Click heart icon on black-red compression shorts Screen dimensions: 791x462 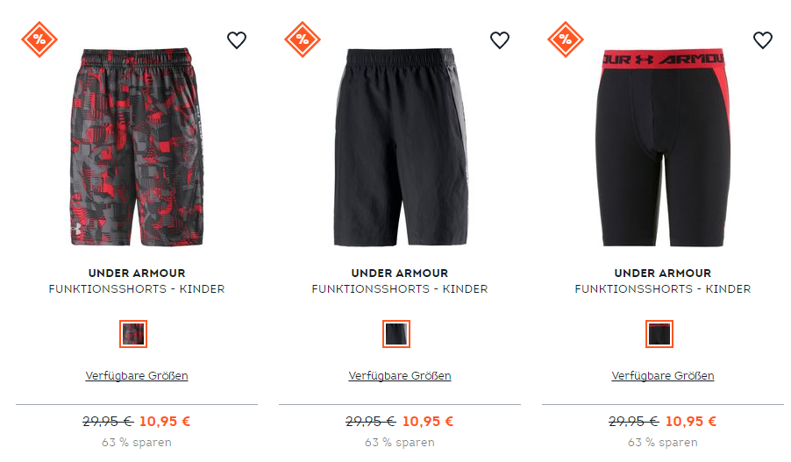tap(763, 39)
